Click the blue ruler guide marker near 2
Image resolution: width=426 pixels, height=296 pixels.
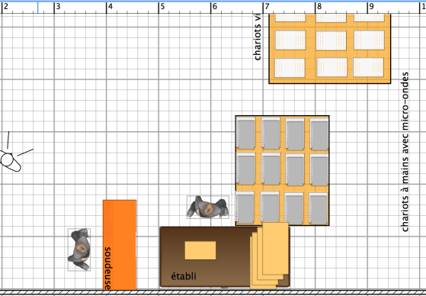tap(38, 8)
